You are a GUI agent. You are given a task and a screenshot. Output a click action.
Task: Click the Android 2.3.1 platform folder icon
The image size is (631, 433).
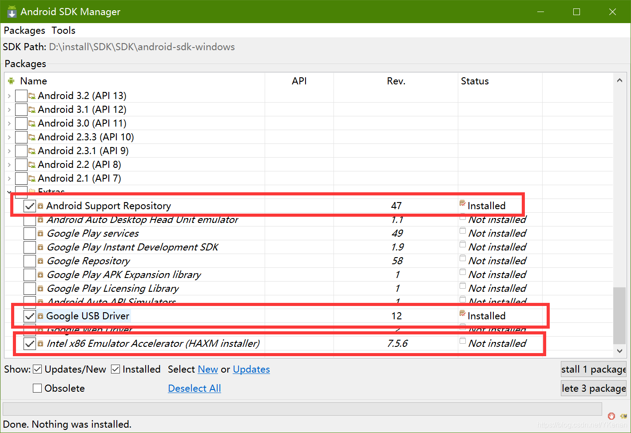pyautogui.click(x=32, y=151)
